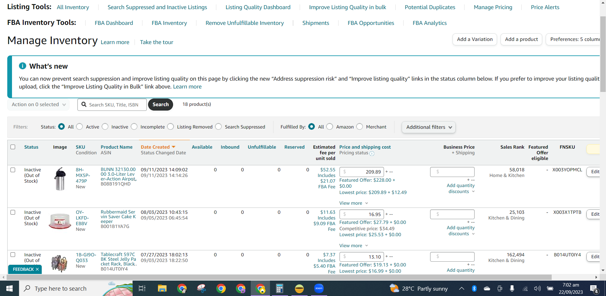Screen dimensions: 606x296
Task: Open the FBA Dashboard
Action: click(114, 23)
